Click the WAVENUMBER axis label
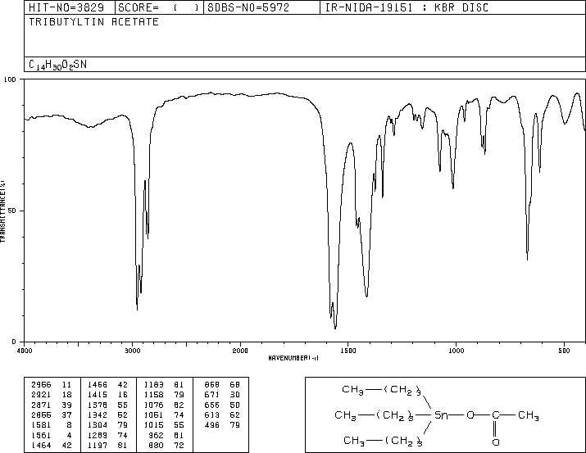 pyautogui.click(x=293, y=358)
